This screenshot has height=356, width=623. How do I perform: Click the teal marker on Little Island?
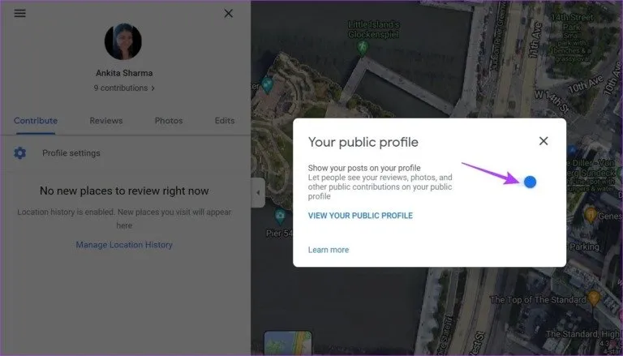coord(267,85)
